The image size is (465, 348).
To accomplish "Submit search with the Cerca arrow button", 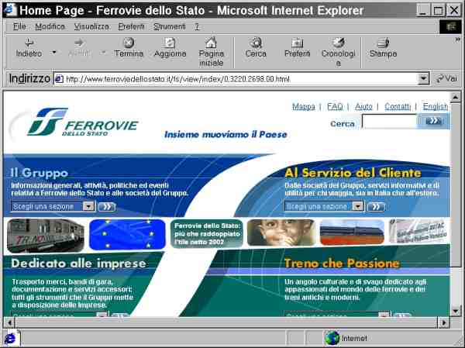I will [x=433, y=122].
